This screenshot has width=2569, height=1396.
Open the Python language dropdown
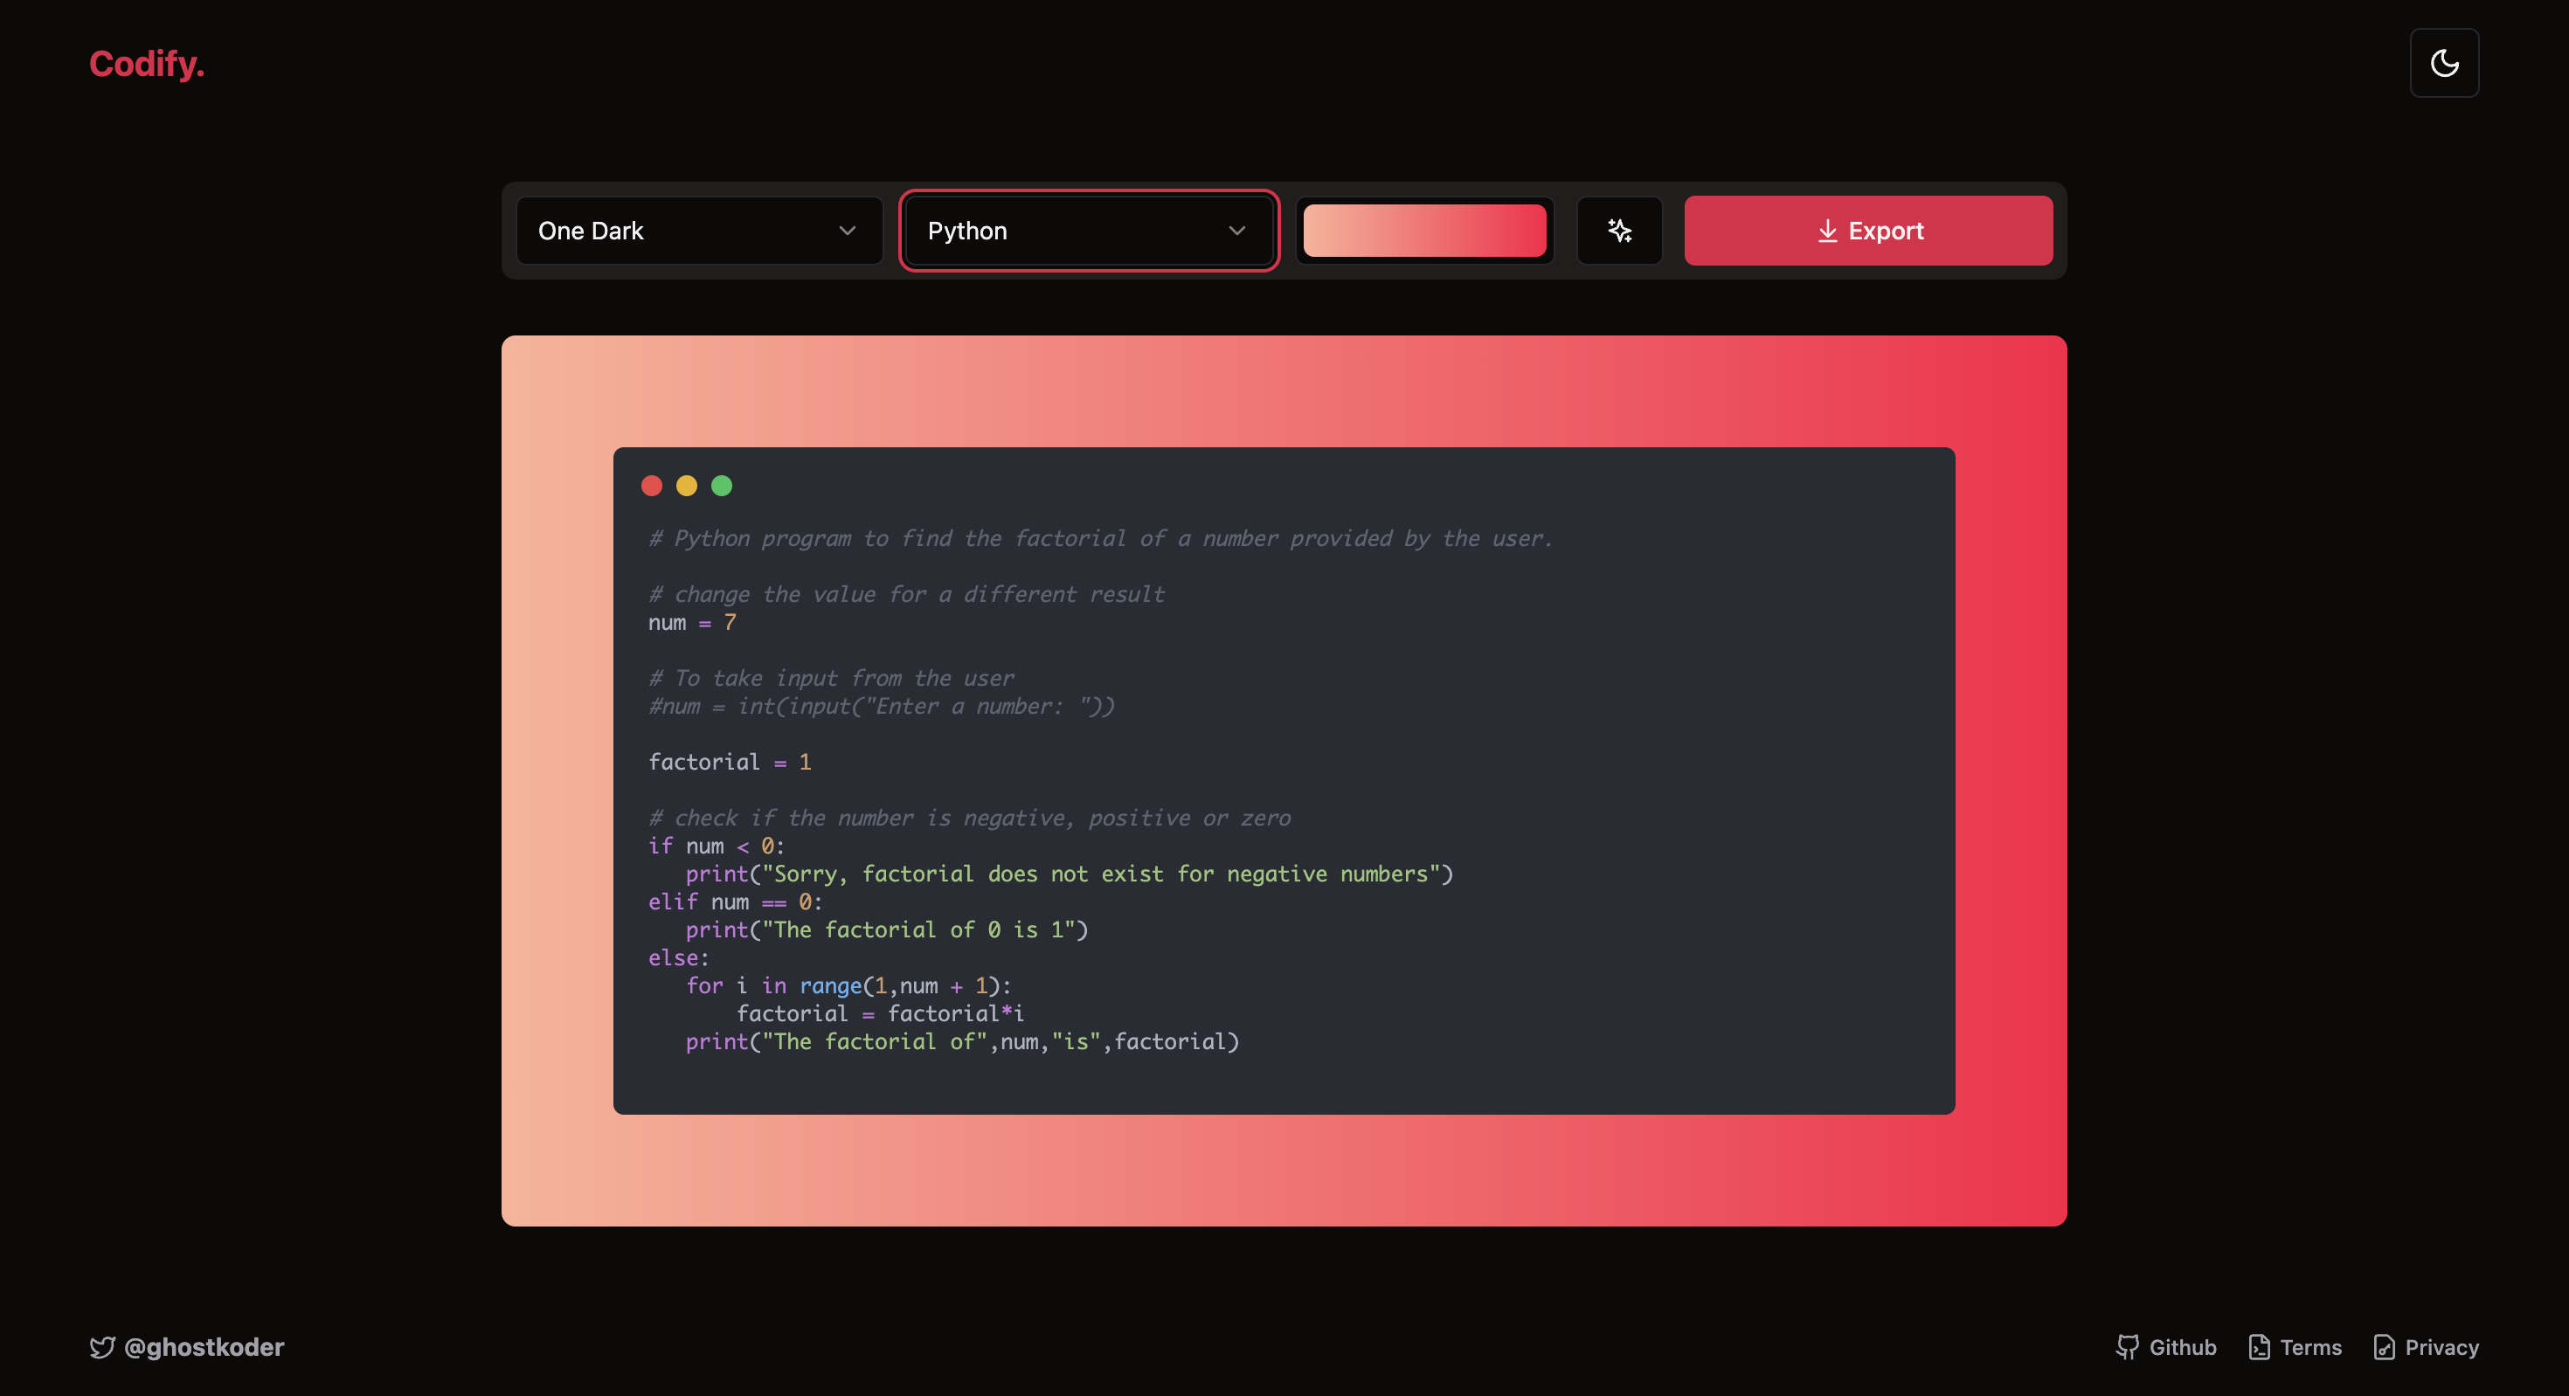point(1088,231)
